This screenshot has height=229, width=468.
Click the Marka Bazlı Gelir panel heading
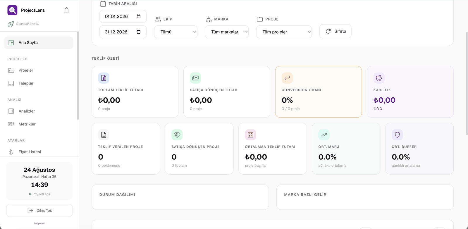click(x=305, y=194)
